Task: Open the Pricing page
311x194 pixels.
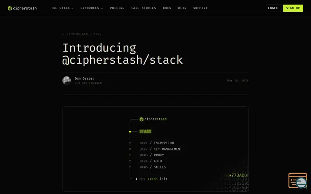Action: [x=117, y=8]
